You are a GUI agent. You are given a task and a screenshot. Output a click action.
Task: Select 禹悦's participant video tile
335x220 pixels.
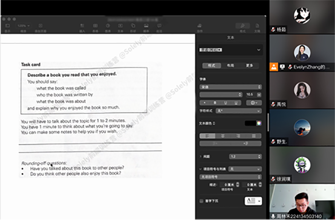(x=302, y=90)
